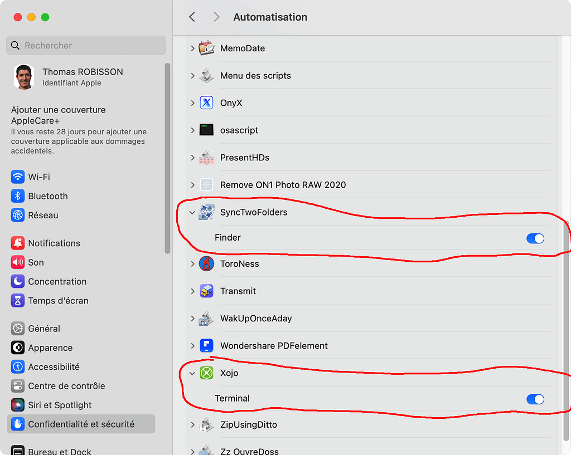Viewport: 571px width, 455px height.
Task: Click the sidebar vertical scrollbar
Action: click(x=167, y=158)
